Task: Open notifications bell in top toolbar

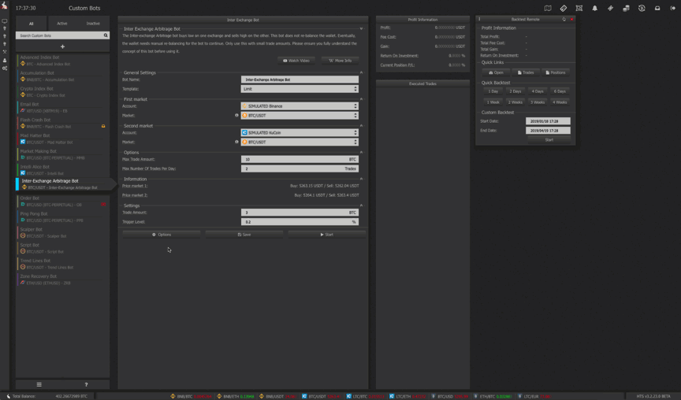Action: coord(594,8)
